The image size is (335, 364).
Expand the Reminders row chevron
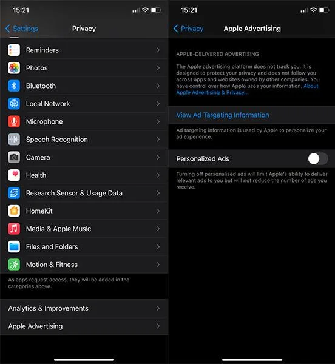point(158,50)
